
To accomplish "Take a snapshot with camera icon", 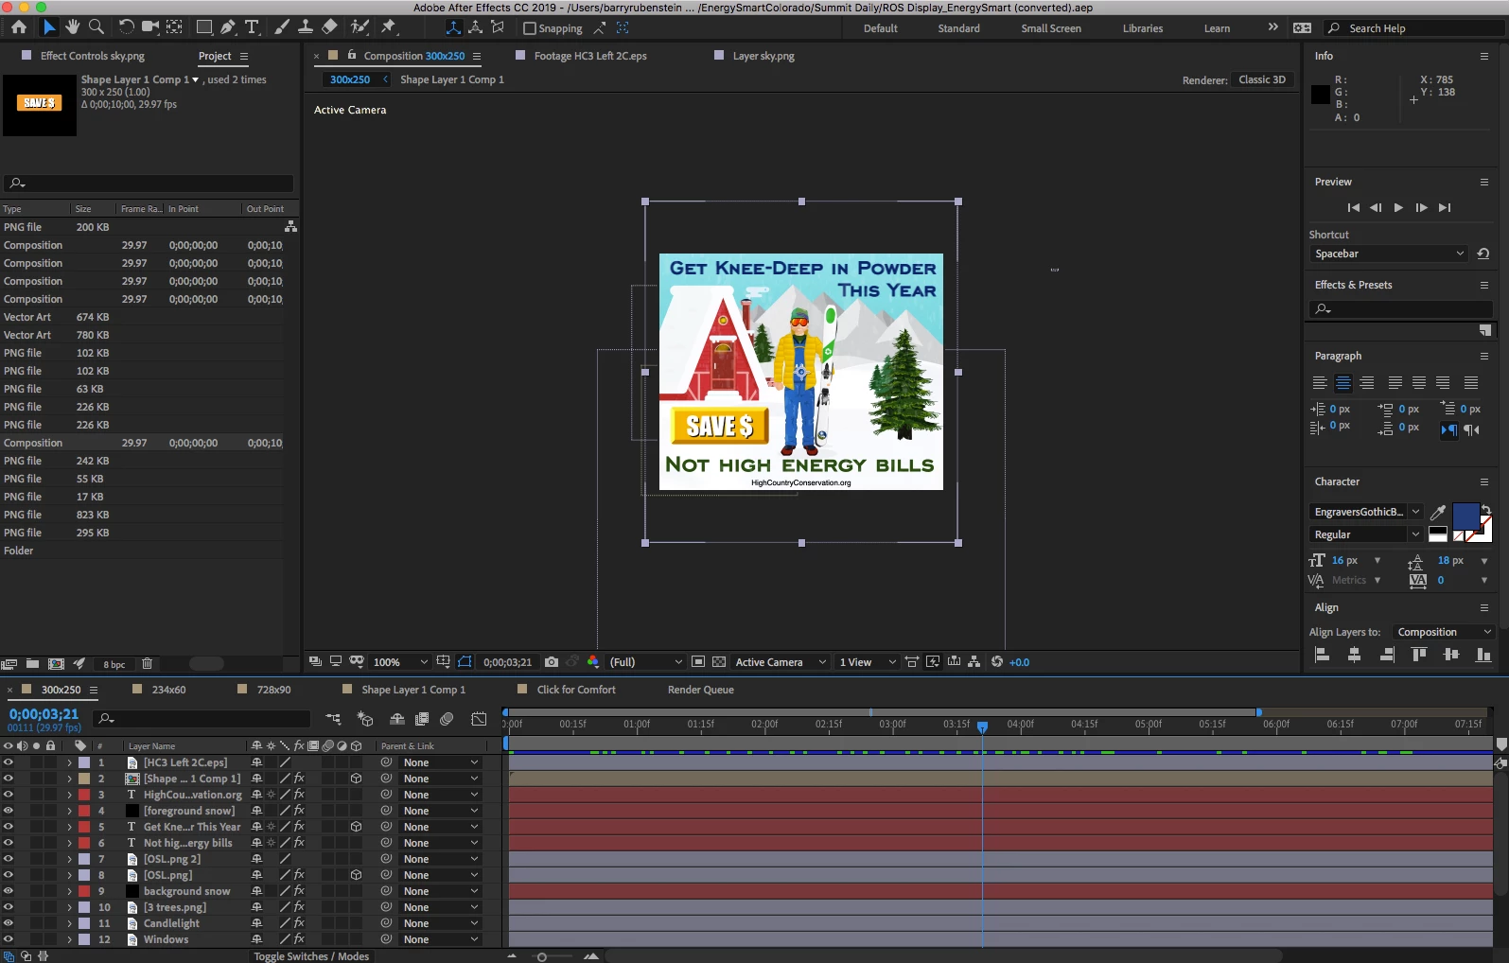I will point(552,662).
